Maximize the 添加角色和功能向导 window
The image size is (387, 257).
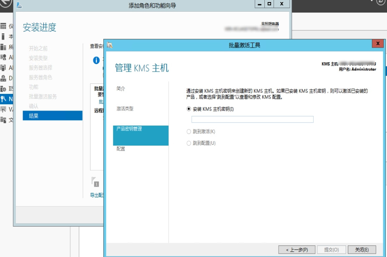[269, 4]
